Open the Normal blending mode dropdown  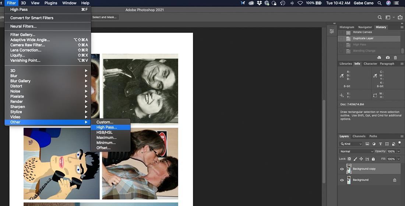pos(356,151)
